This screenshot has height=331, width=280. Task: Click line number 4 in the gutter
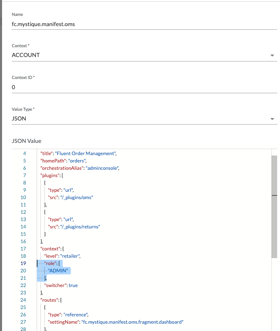click(24, 153)
